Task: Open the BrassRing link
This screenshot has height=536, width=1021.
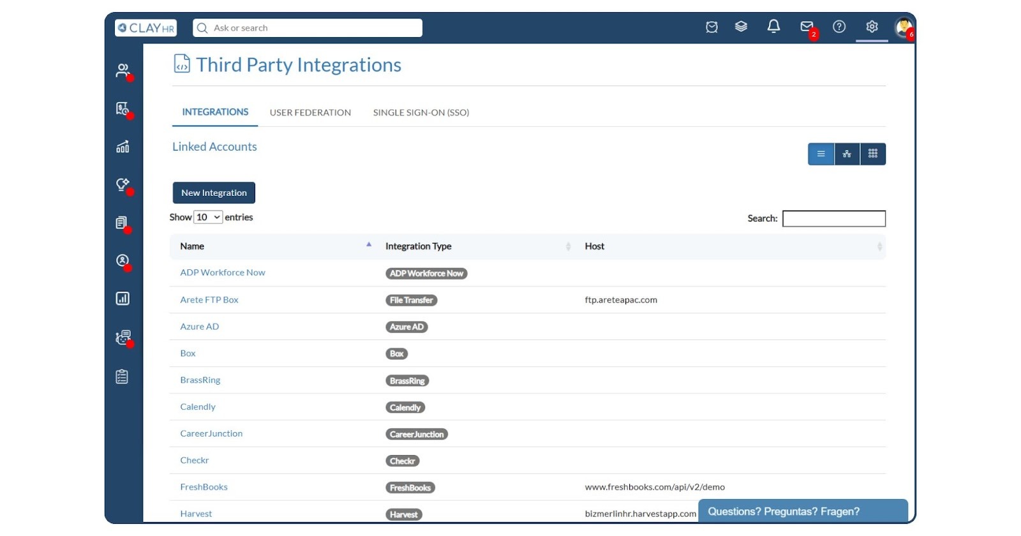Action: (200, 380)
